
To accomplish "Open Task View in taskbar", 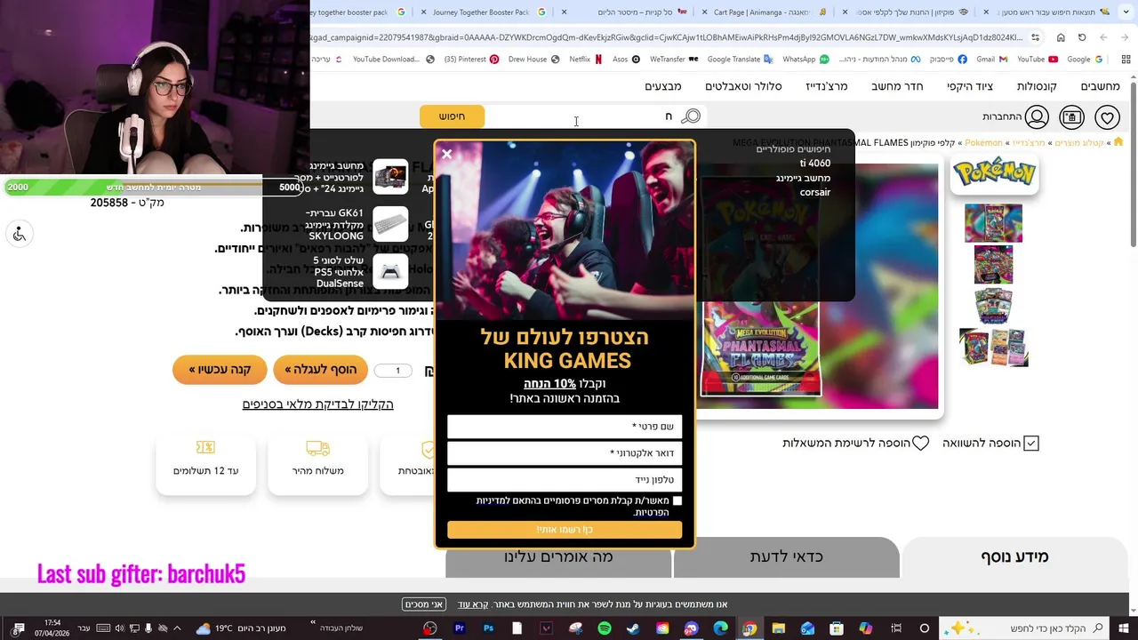I will pyautogui.click(x=896, y=628).
